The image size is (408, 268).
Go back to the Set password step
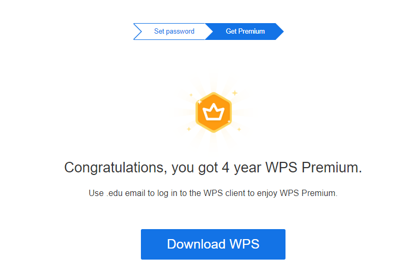(x=174, y=32)
